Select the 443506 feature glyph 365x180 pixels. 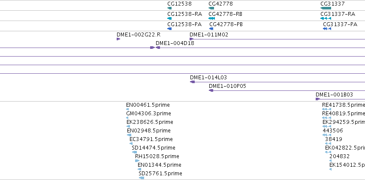coord(327,135)
